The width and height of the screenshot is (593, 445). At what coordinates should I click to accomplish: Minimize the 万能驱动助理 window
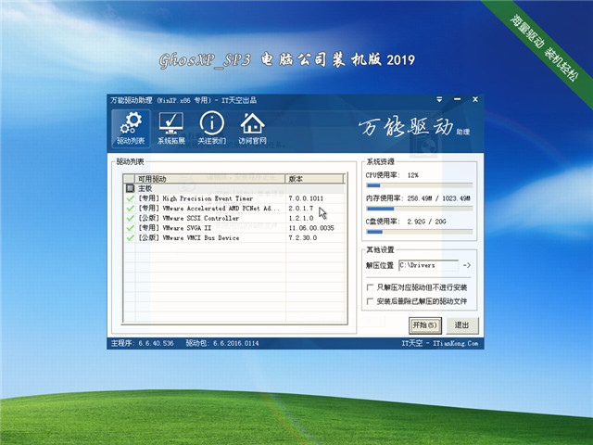457,99
